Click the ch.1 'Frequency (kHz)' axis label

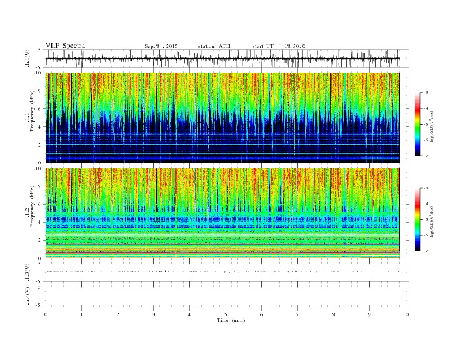(x=32, y=111)
